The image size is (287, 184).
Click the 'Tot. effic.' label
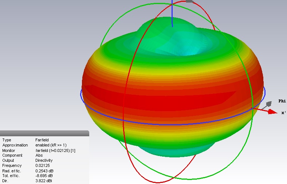pos(11,176)
